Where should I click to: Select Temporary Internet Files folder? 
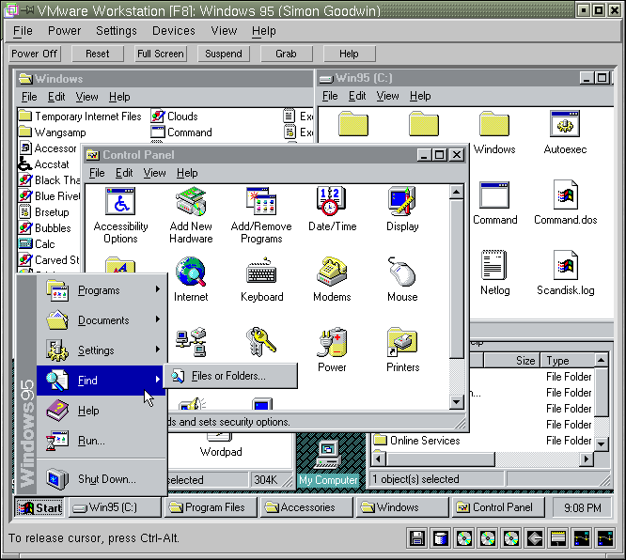pos(80,117)
